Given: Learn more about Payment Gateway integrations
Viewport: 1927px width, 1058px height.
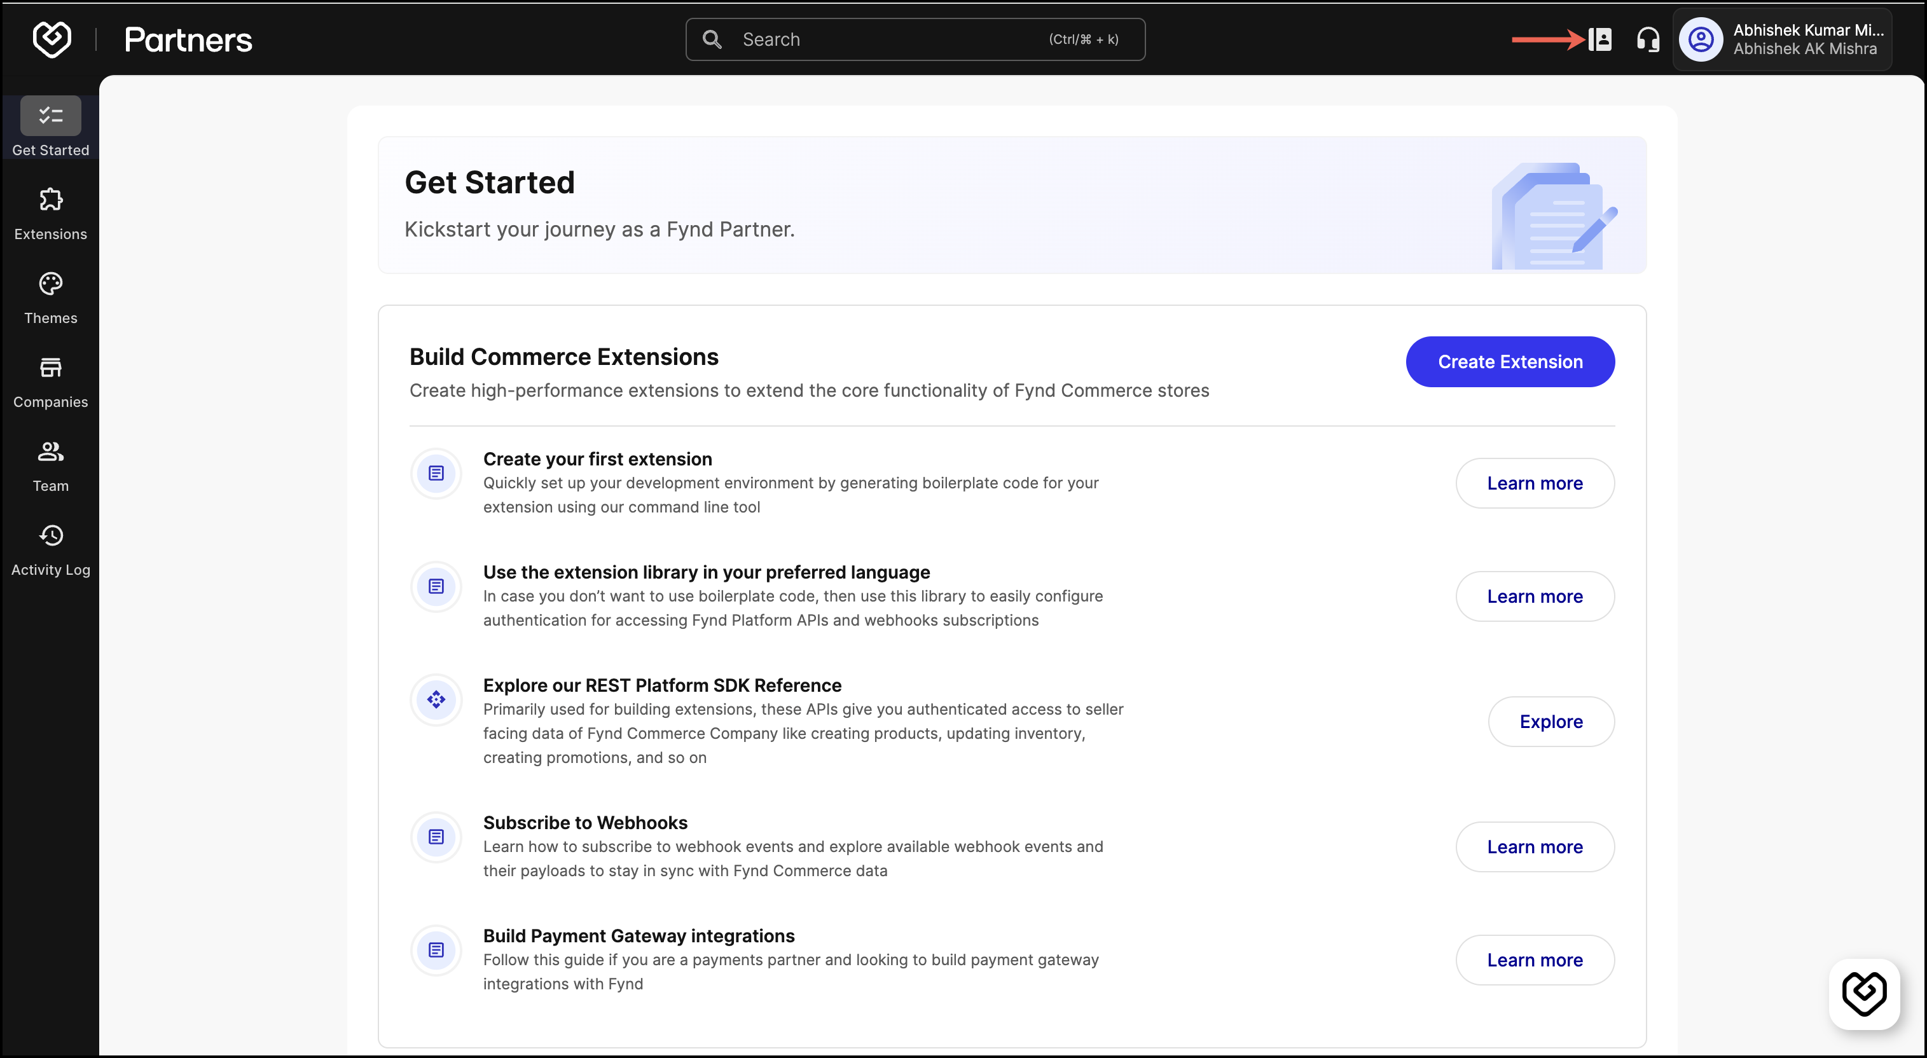Looking at the screenshot, I should pyautogui.click(x=1535, y=960).
